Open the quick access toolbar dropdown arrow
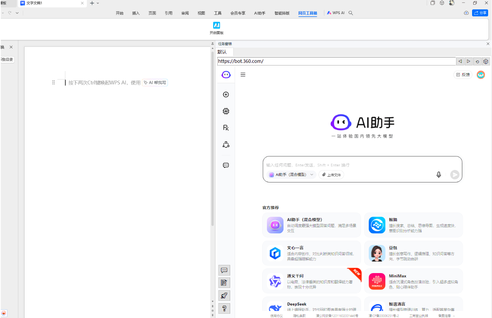 17,13
